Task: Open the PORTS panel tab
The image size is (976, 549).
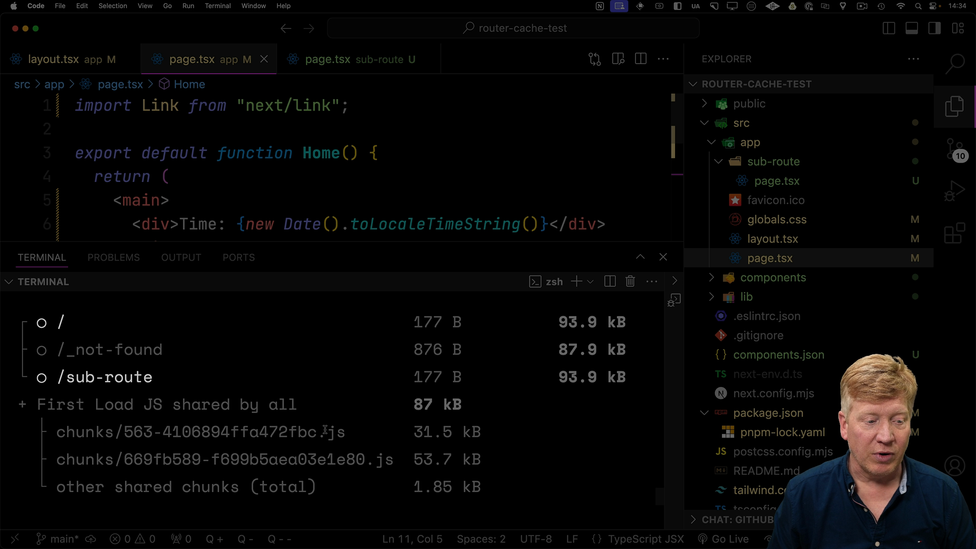Action: (x=238, y=257)
